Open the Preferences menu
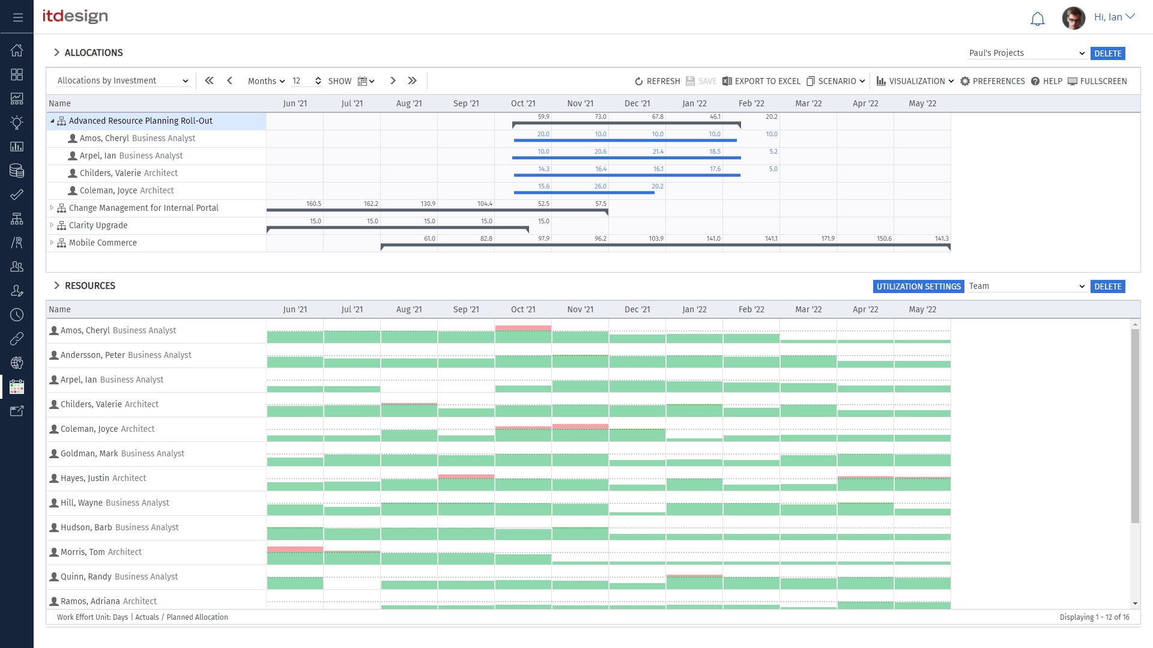The image size is (1153, 648). (x=993, y=81)
